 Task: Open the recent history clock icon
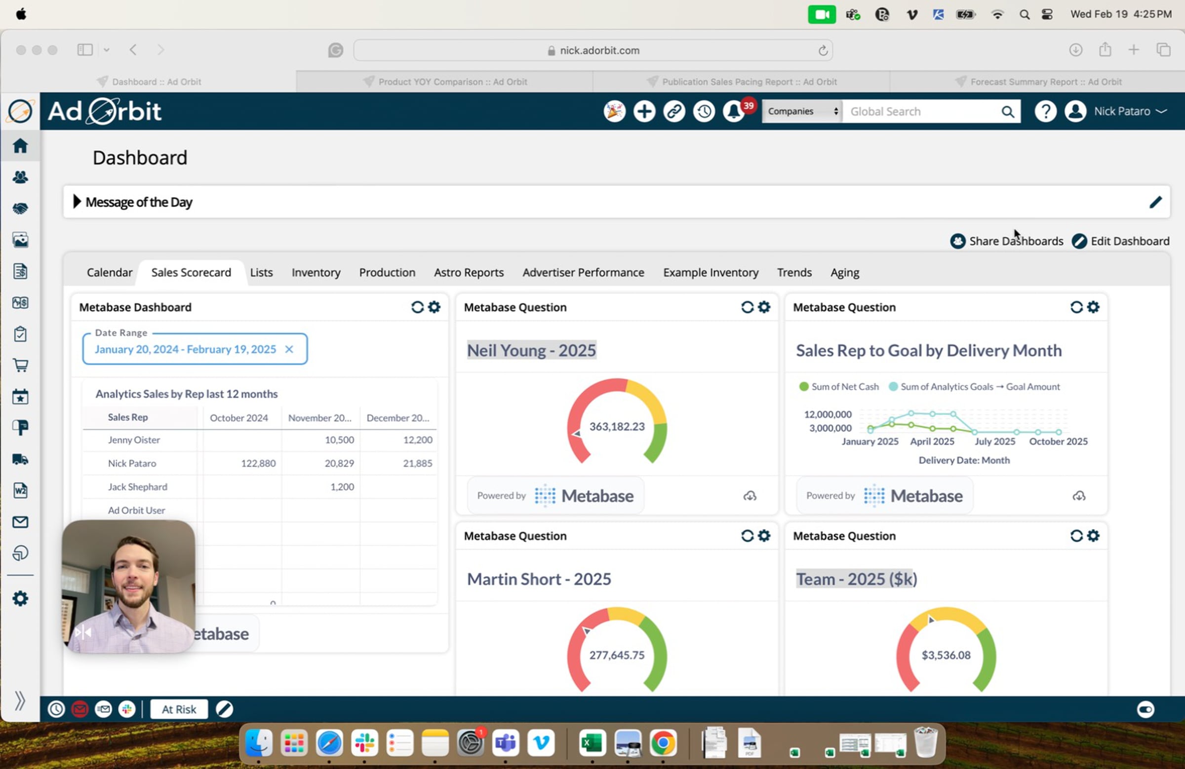pos(704,111)
